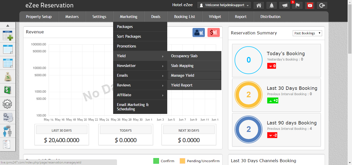Open the megaphone announcements icon
Screen dimensions: 352x165
pos(284,5)
